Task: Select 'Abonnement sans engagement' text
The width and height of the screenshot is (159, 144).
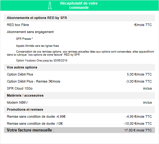Action: click(x=30, y=32)
